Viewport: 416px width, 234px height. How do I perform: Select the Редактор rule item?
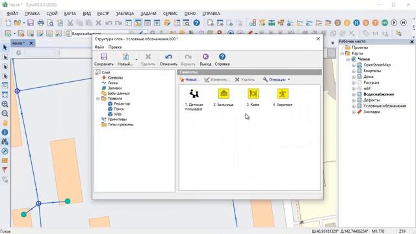(x=122, y=104)
